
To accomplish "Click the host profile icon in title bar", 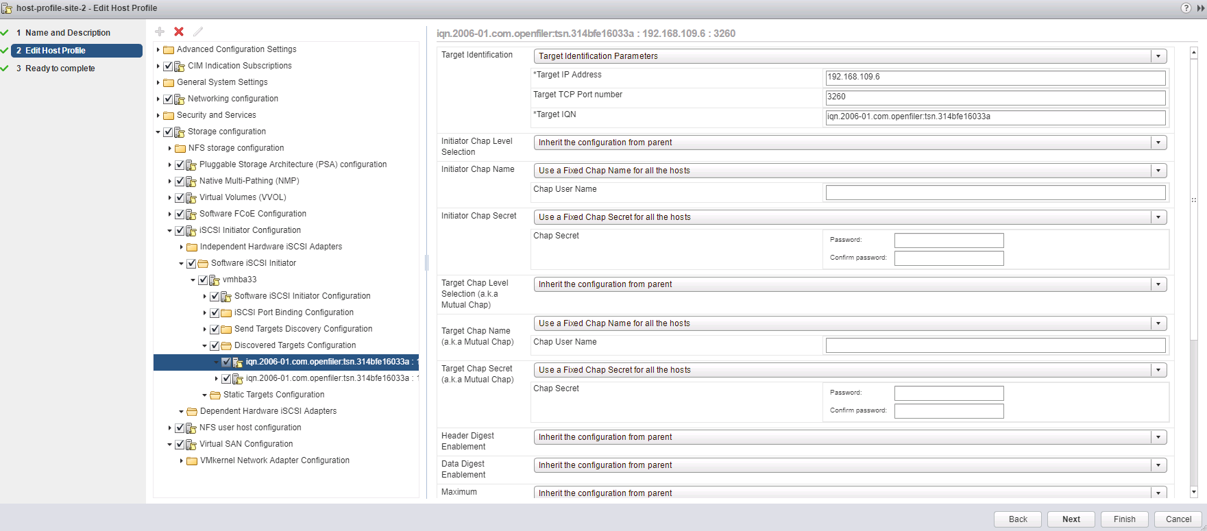I will click(x=7, y=8).
